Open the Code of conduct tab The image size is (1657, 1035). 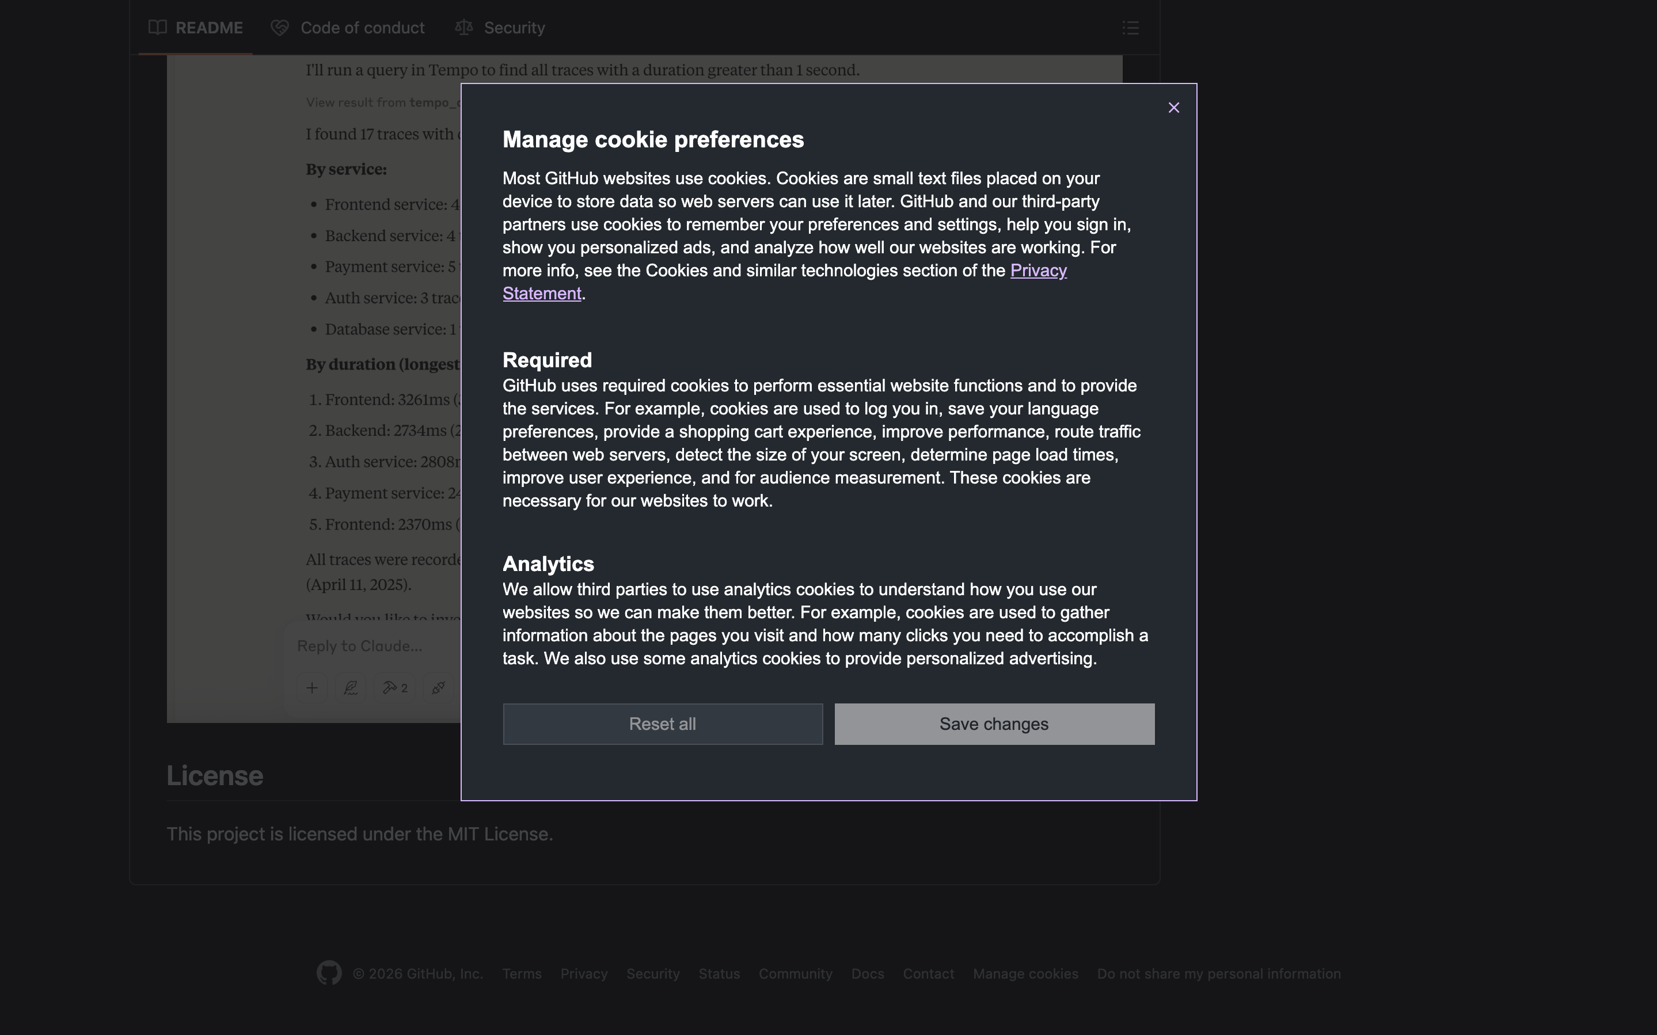coord(362,28)
